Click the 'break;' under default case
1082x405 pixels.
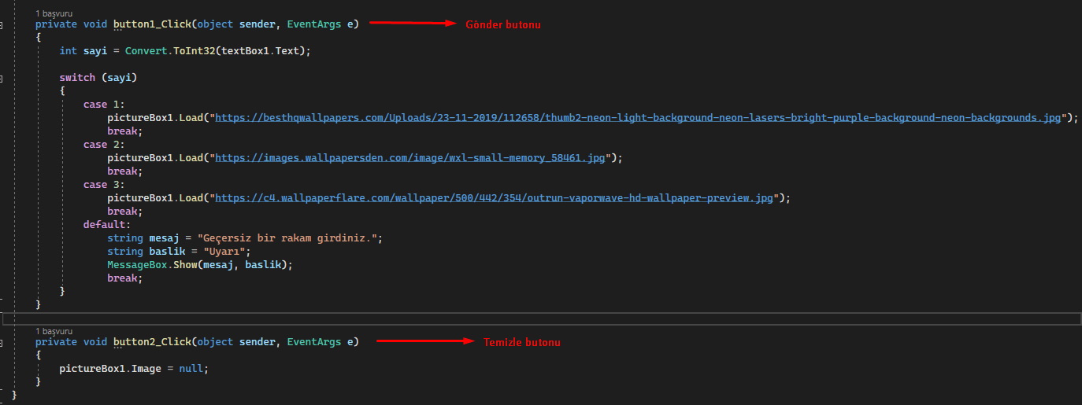pyautogui.click(x=125, y=278)
